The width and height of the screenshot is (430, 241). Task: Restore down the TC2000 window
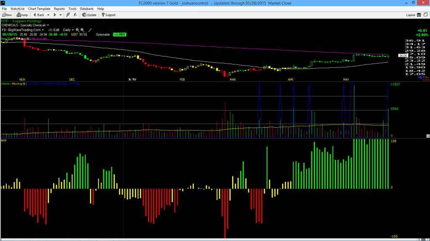(413, 3)
